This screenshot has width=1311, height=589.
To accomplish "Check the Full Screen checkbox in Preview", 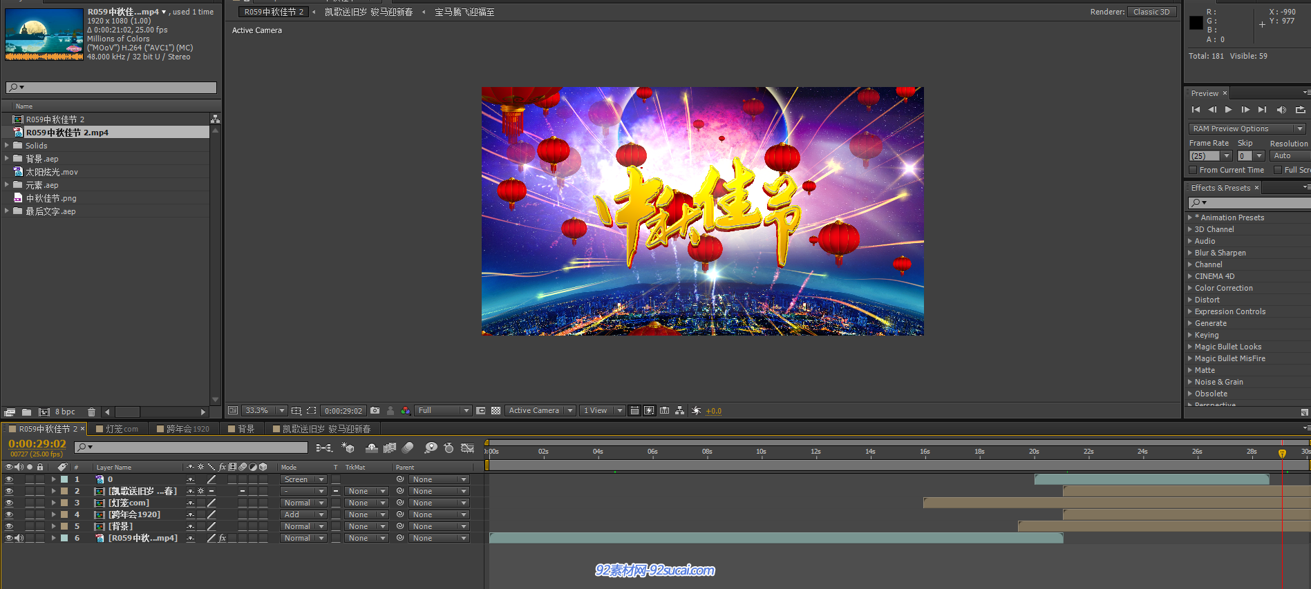I will [1278, 170].
